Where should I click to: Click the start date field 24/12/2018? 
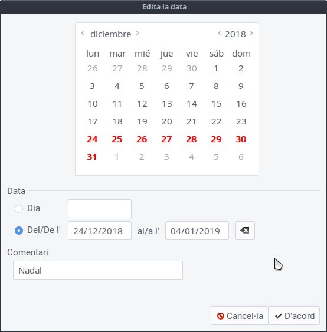tap(100, 231)
